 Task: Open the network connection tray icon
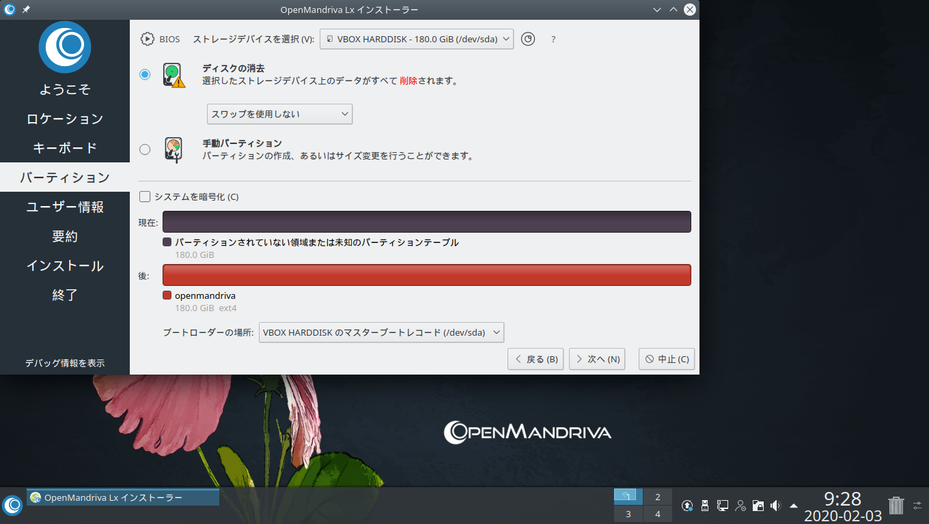[723, 506]
